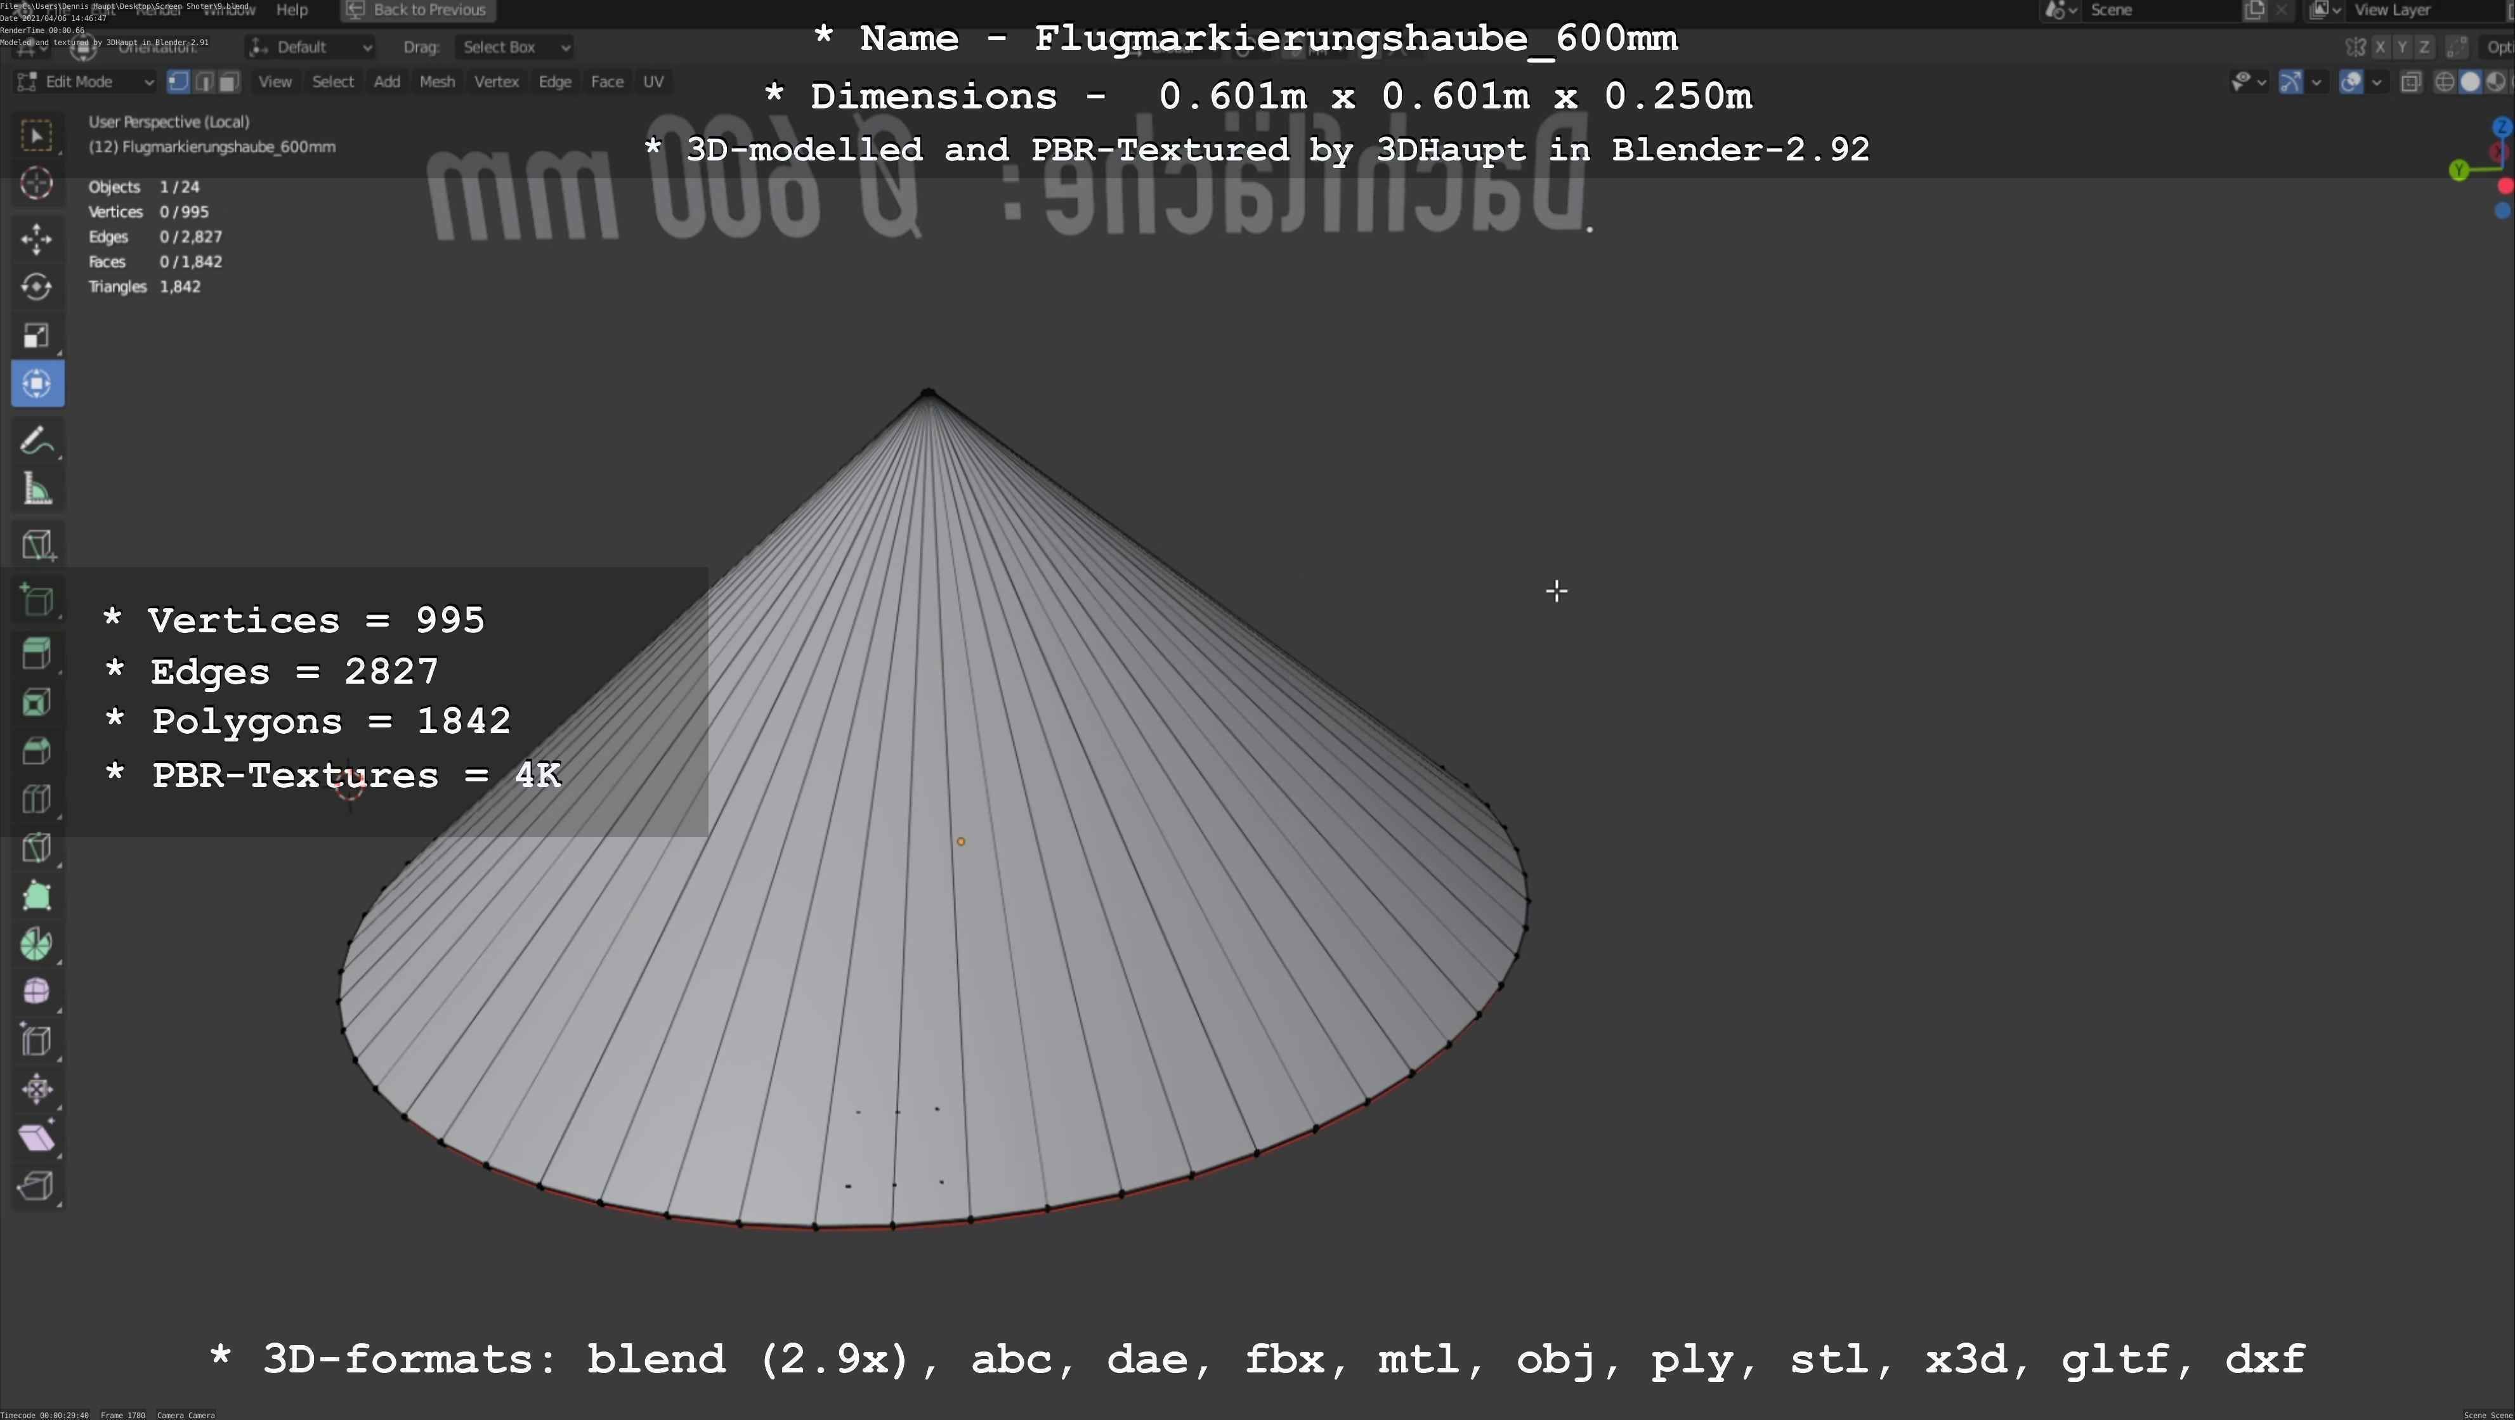Select the Select Box tool
Screen dimensions: 2515x1420
click(37, 134)
